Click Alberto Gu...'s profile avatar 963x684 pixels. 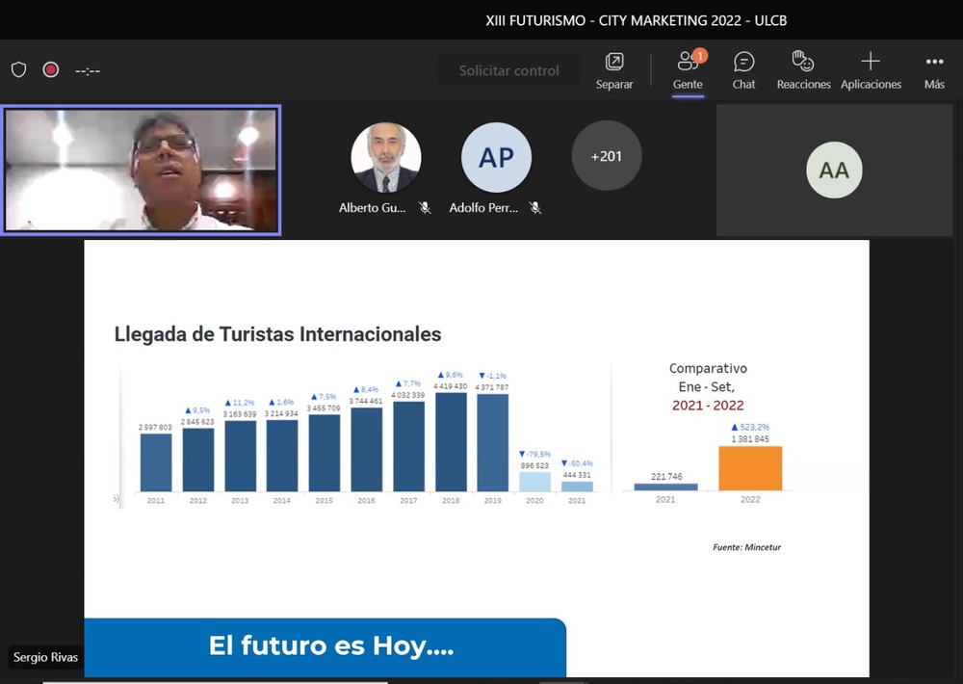click(x=385, y=155)
